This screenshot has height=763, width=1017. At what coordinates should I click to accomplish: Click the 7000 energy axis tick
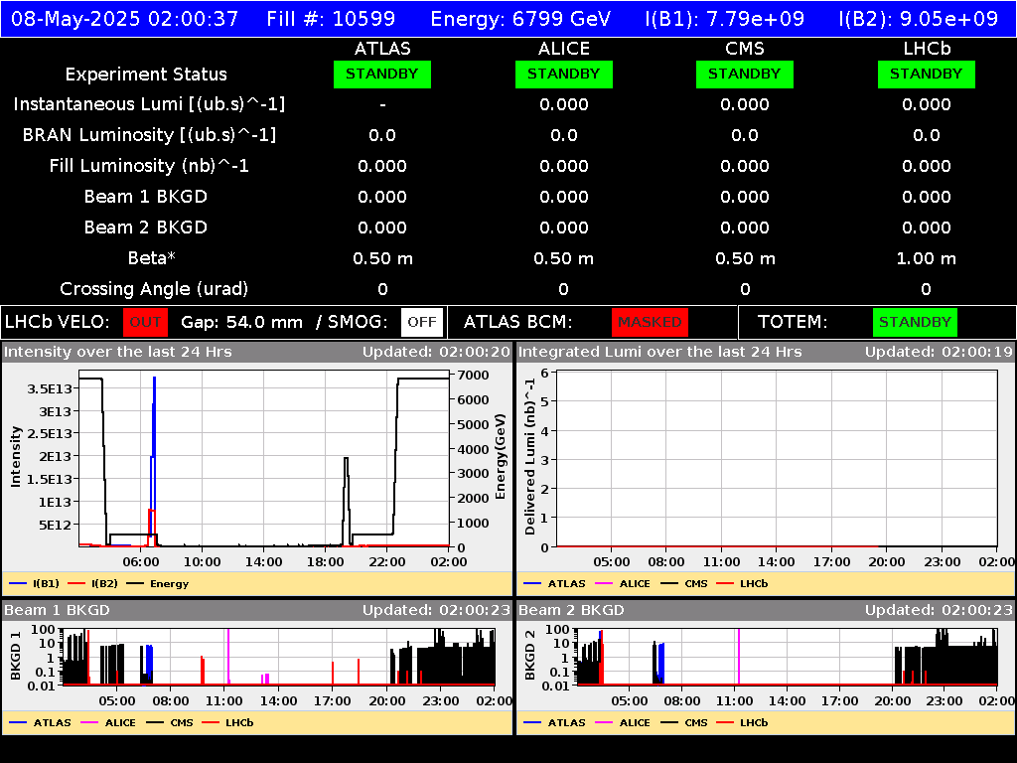(473, 375)
